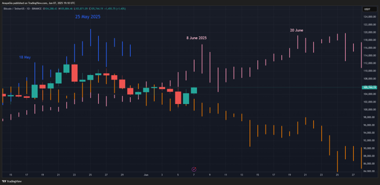380x185 pixels.
Task: Click the 124,000.00 price axis label
Action: [x=369, y=17]
